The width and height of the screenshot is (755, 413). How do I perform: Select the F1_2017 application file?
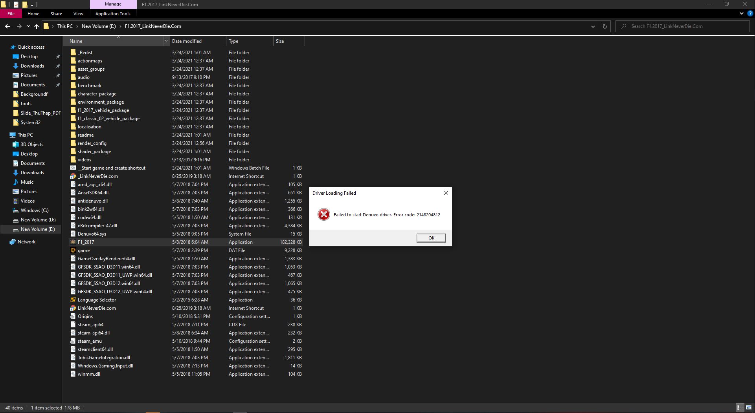[x=86, y=242]
